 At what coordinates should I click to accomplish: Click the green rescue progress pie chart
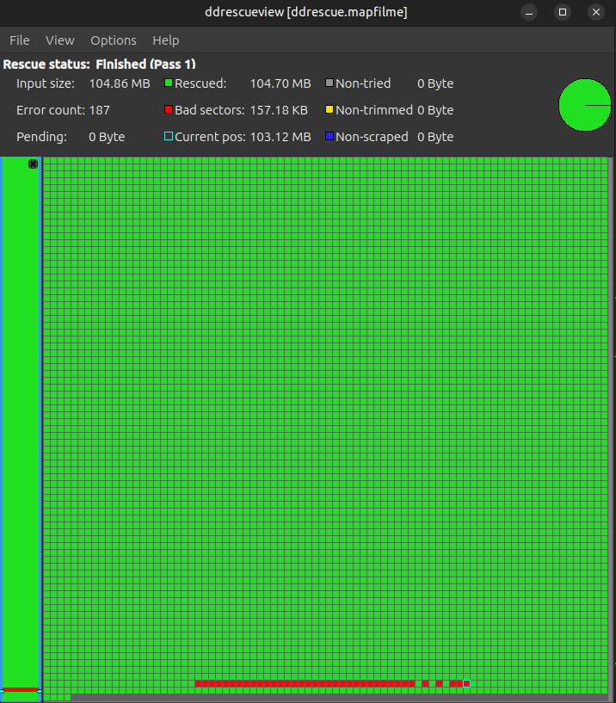pos(584,105)
